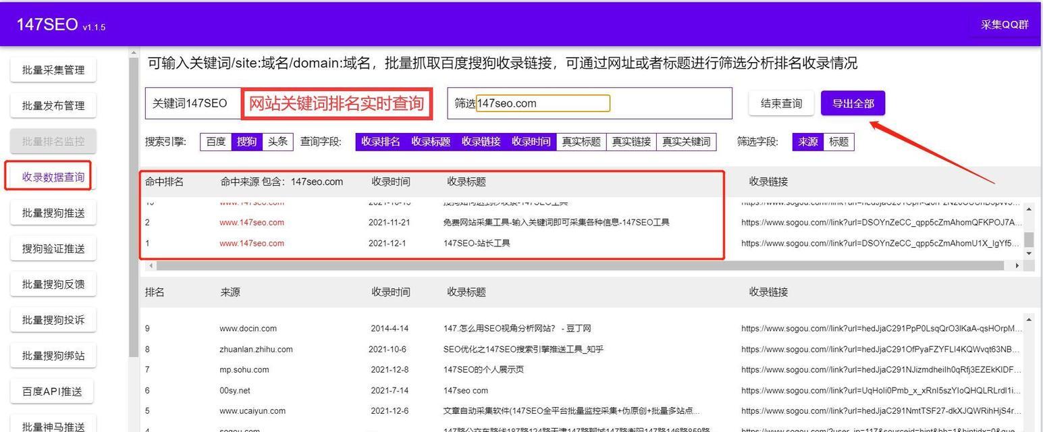Open the 批量搜狗反馈 section
This screenshot has width=1043, height=432.
coord(53,283)
